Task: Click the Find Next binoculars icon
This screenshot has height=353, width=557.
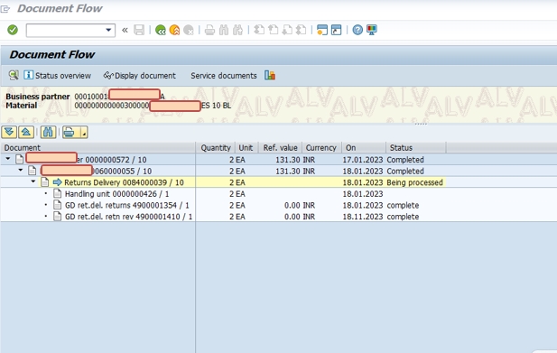Action: pyautogui.click(x=238, y=30)
